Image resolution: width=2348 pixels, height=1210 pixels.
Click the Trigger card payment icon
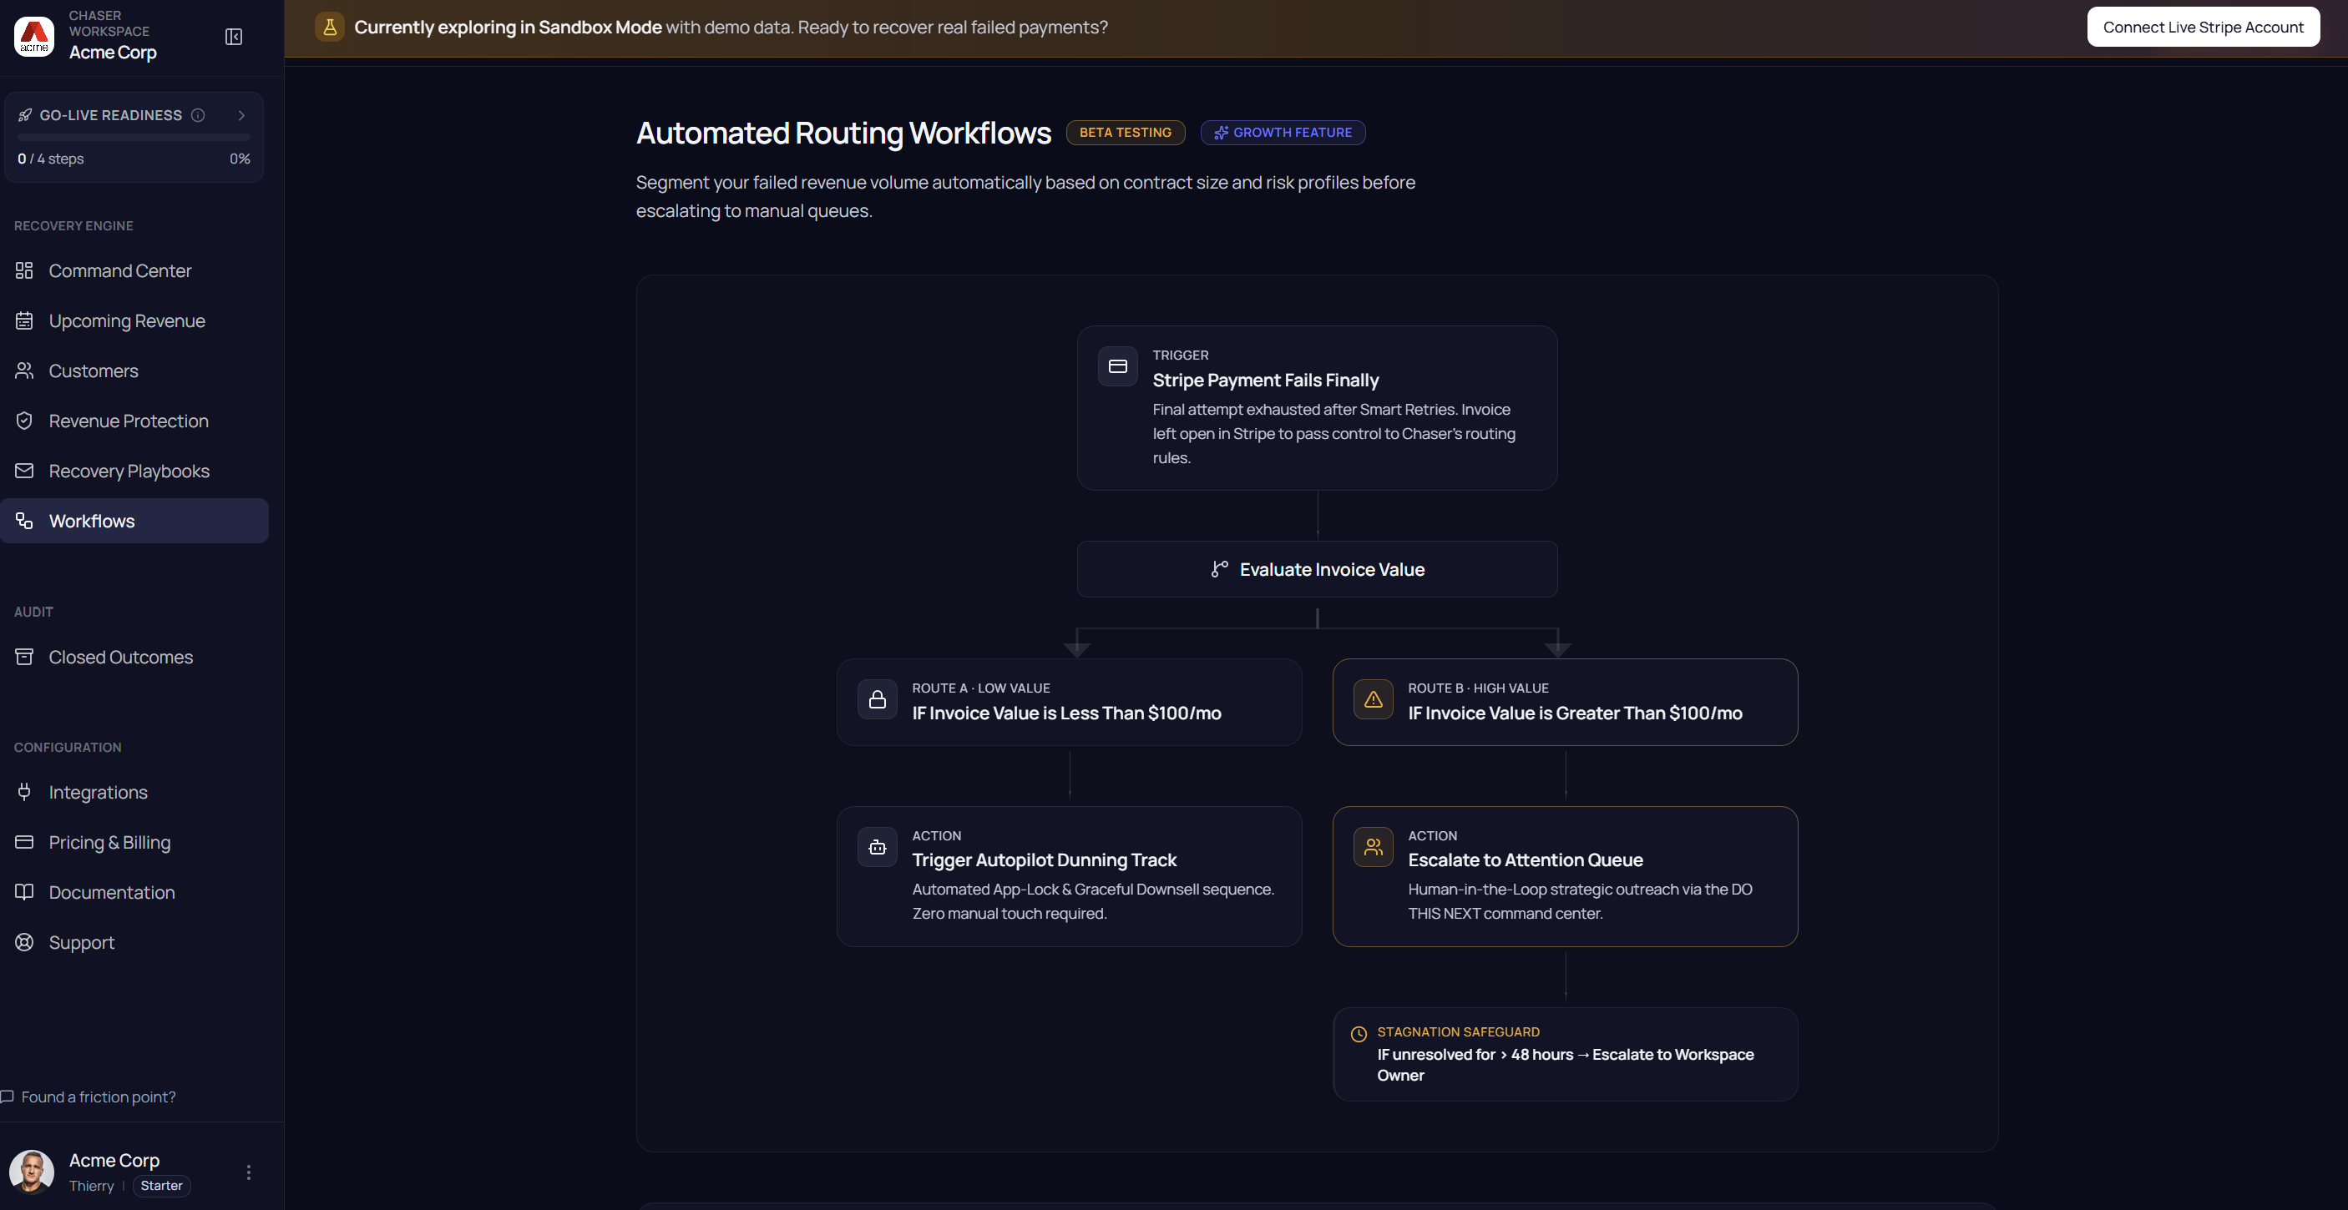point(1117,366)
